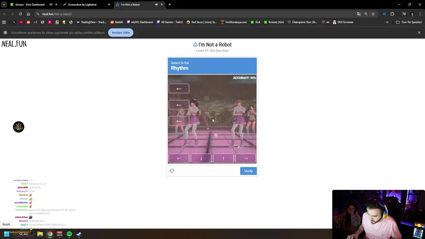Open Chrome from the taskbar
This screenshot has width=425, height=239.
pos(49,234)
